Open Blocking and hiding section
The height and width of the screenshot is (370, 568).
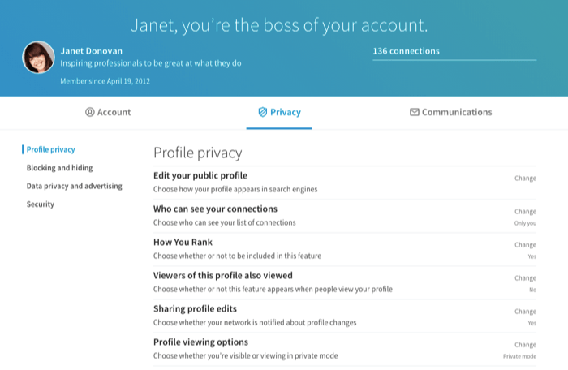click(x=59, y=168)
